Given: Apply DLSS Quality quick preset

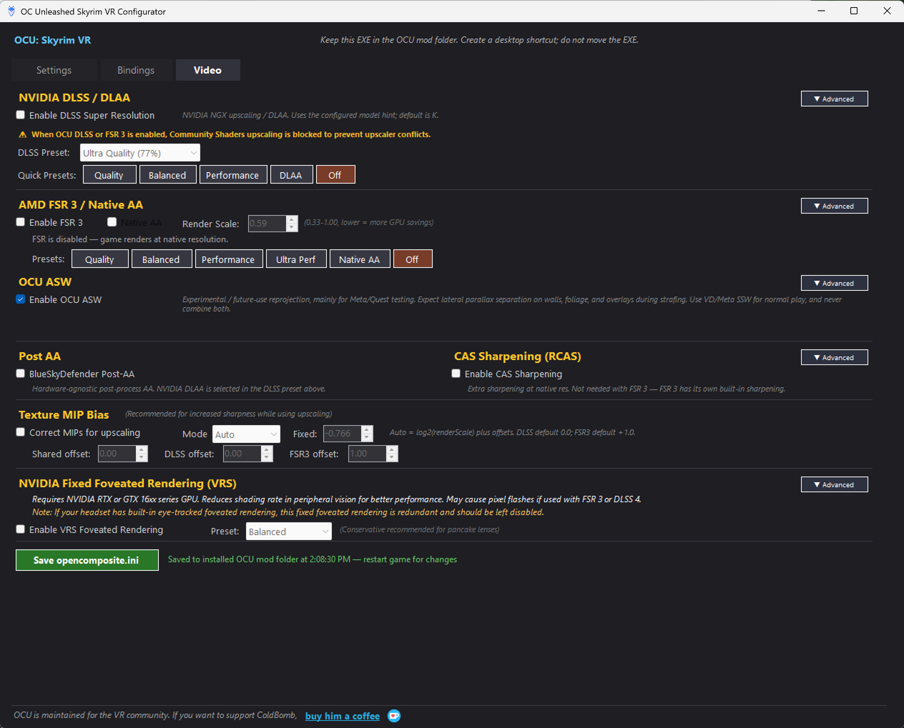Looking at the screenshot, I should tap(109, 175).
